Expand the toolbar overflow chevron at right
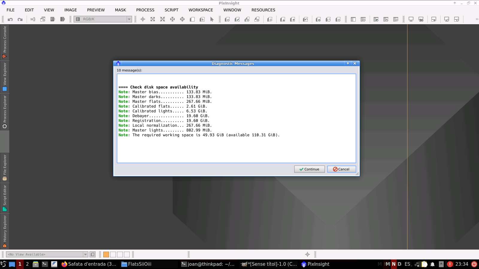479x269 pixels. 477,19
